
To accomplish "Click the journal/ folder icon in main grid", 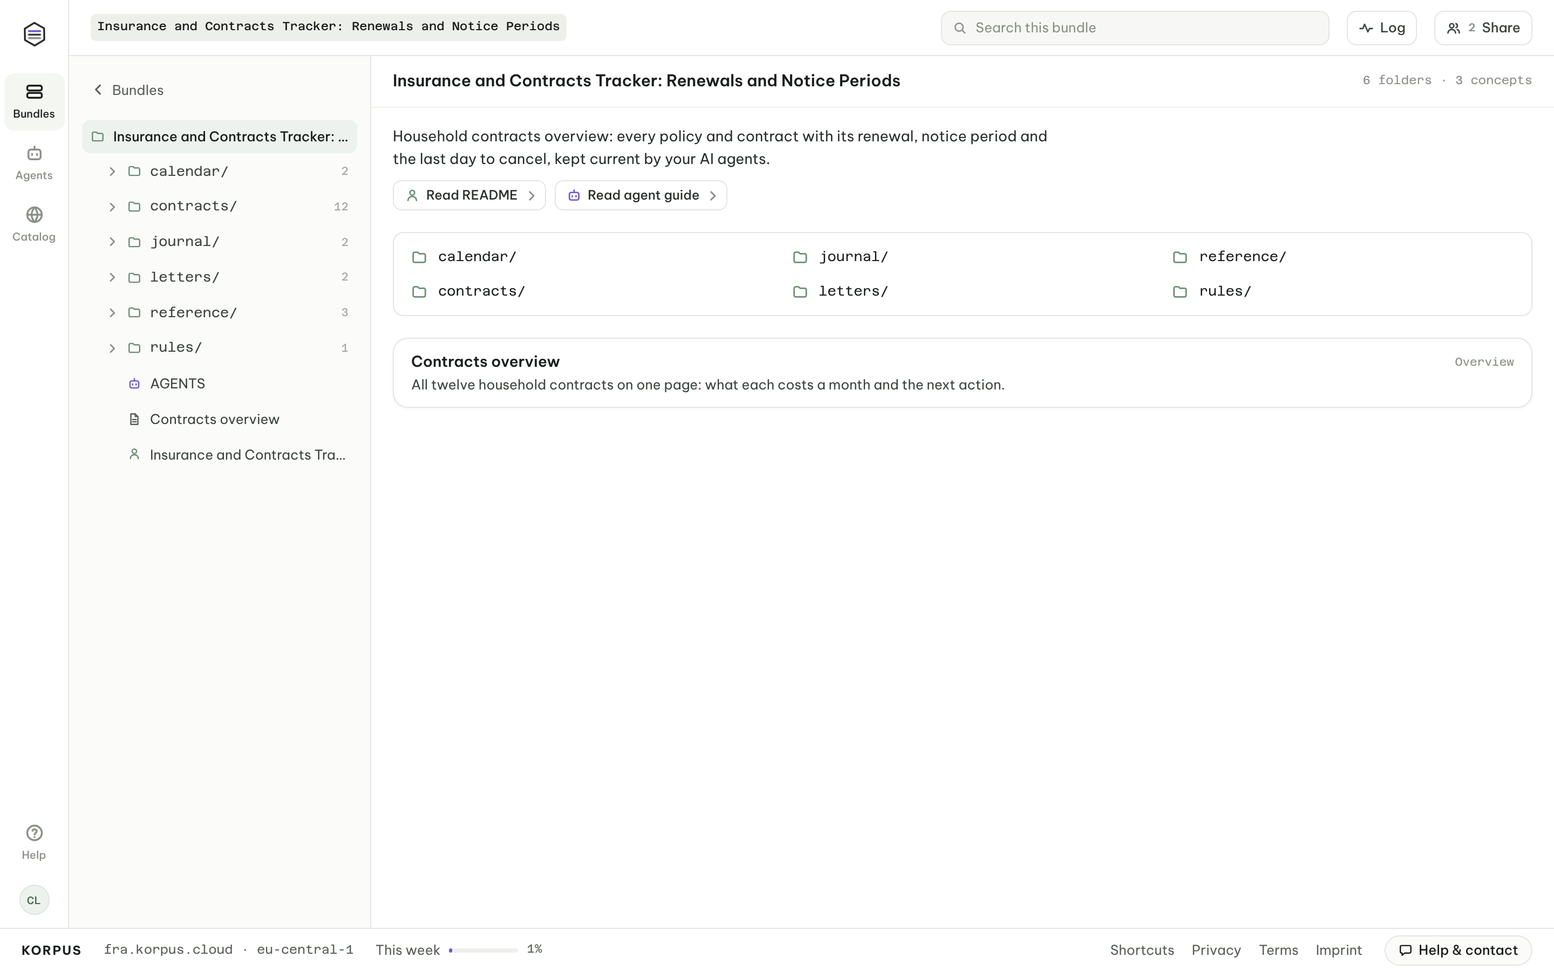I will tap(800, 257).
